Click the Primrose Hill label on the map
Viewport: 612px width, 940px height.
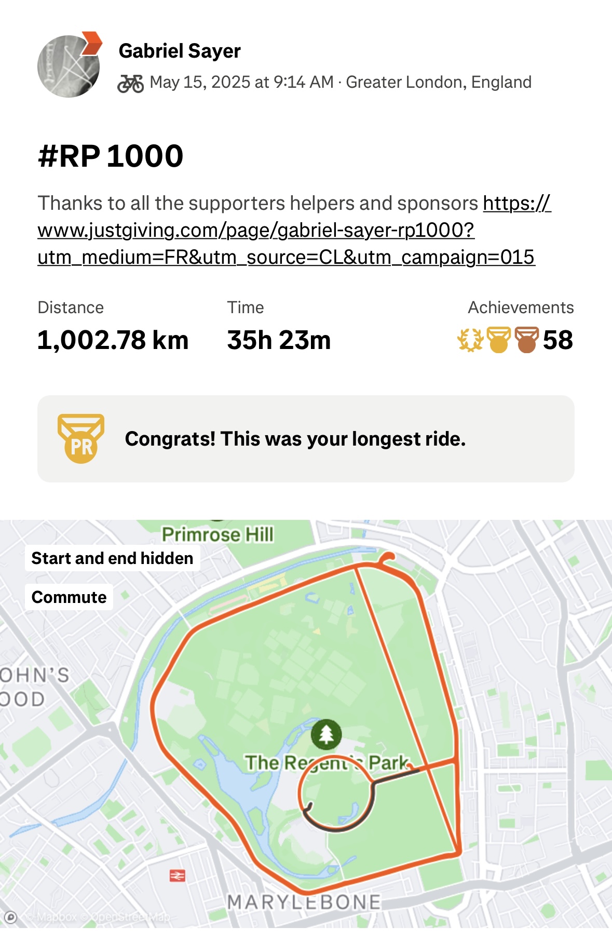pos(217,534)
